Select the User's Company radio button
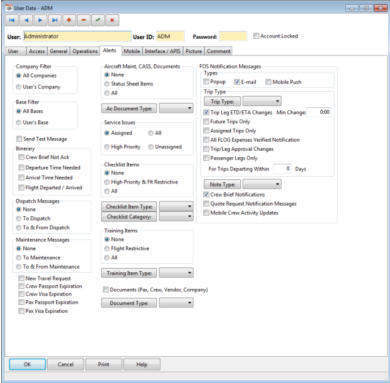Screen dimensions: 390x383 click(x=18, y=87)
